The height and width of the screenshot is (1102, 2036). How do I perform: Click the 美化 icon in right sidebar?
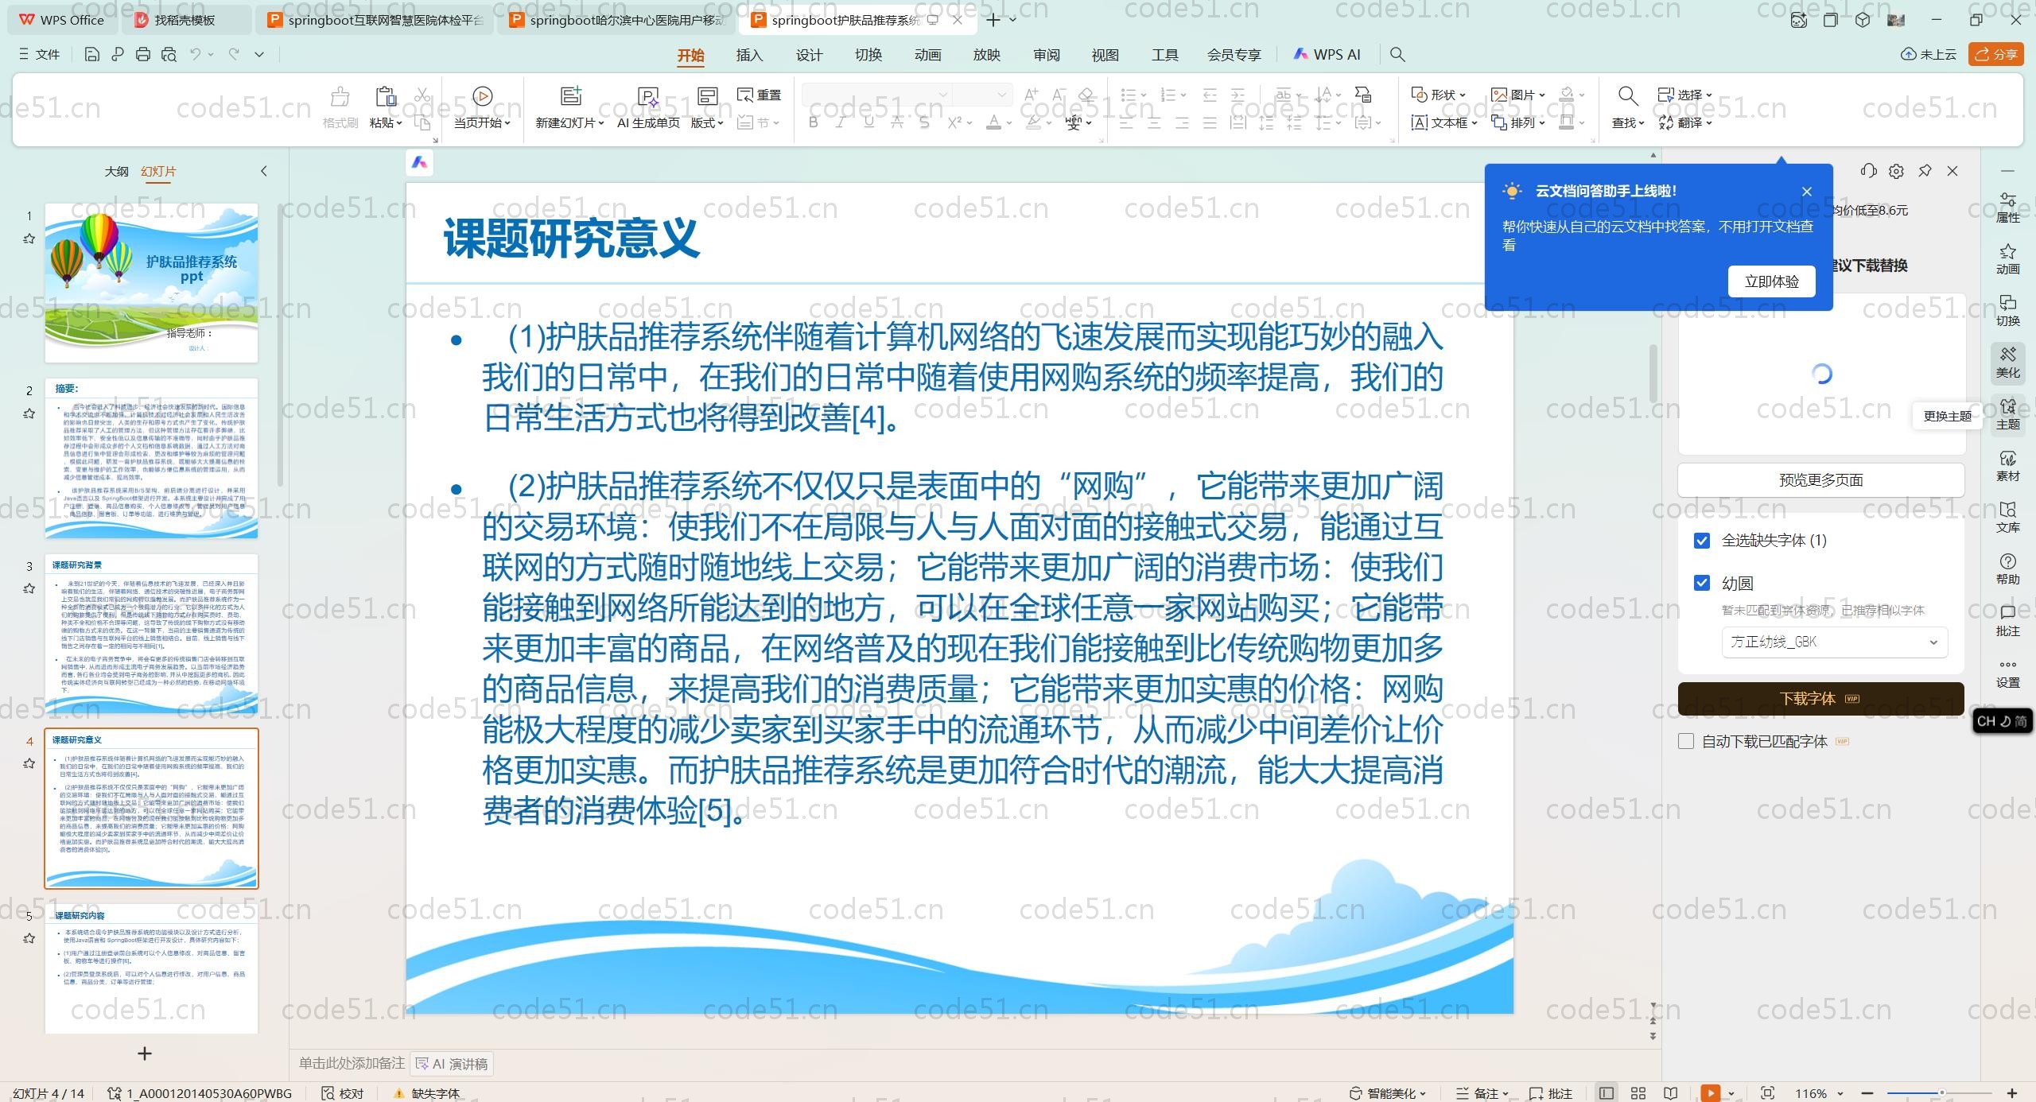[x=2007, y=363]
